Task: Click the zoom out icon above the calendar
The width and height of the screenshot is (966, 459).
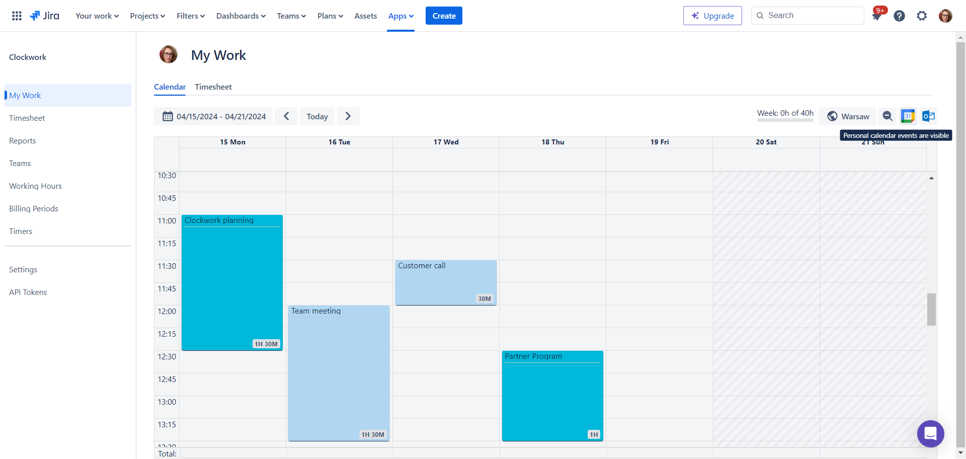Action: (887, 116)
